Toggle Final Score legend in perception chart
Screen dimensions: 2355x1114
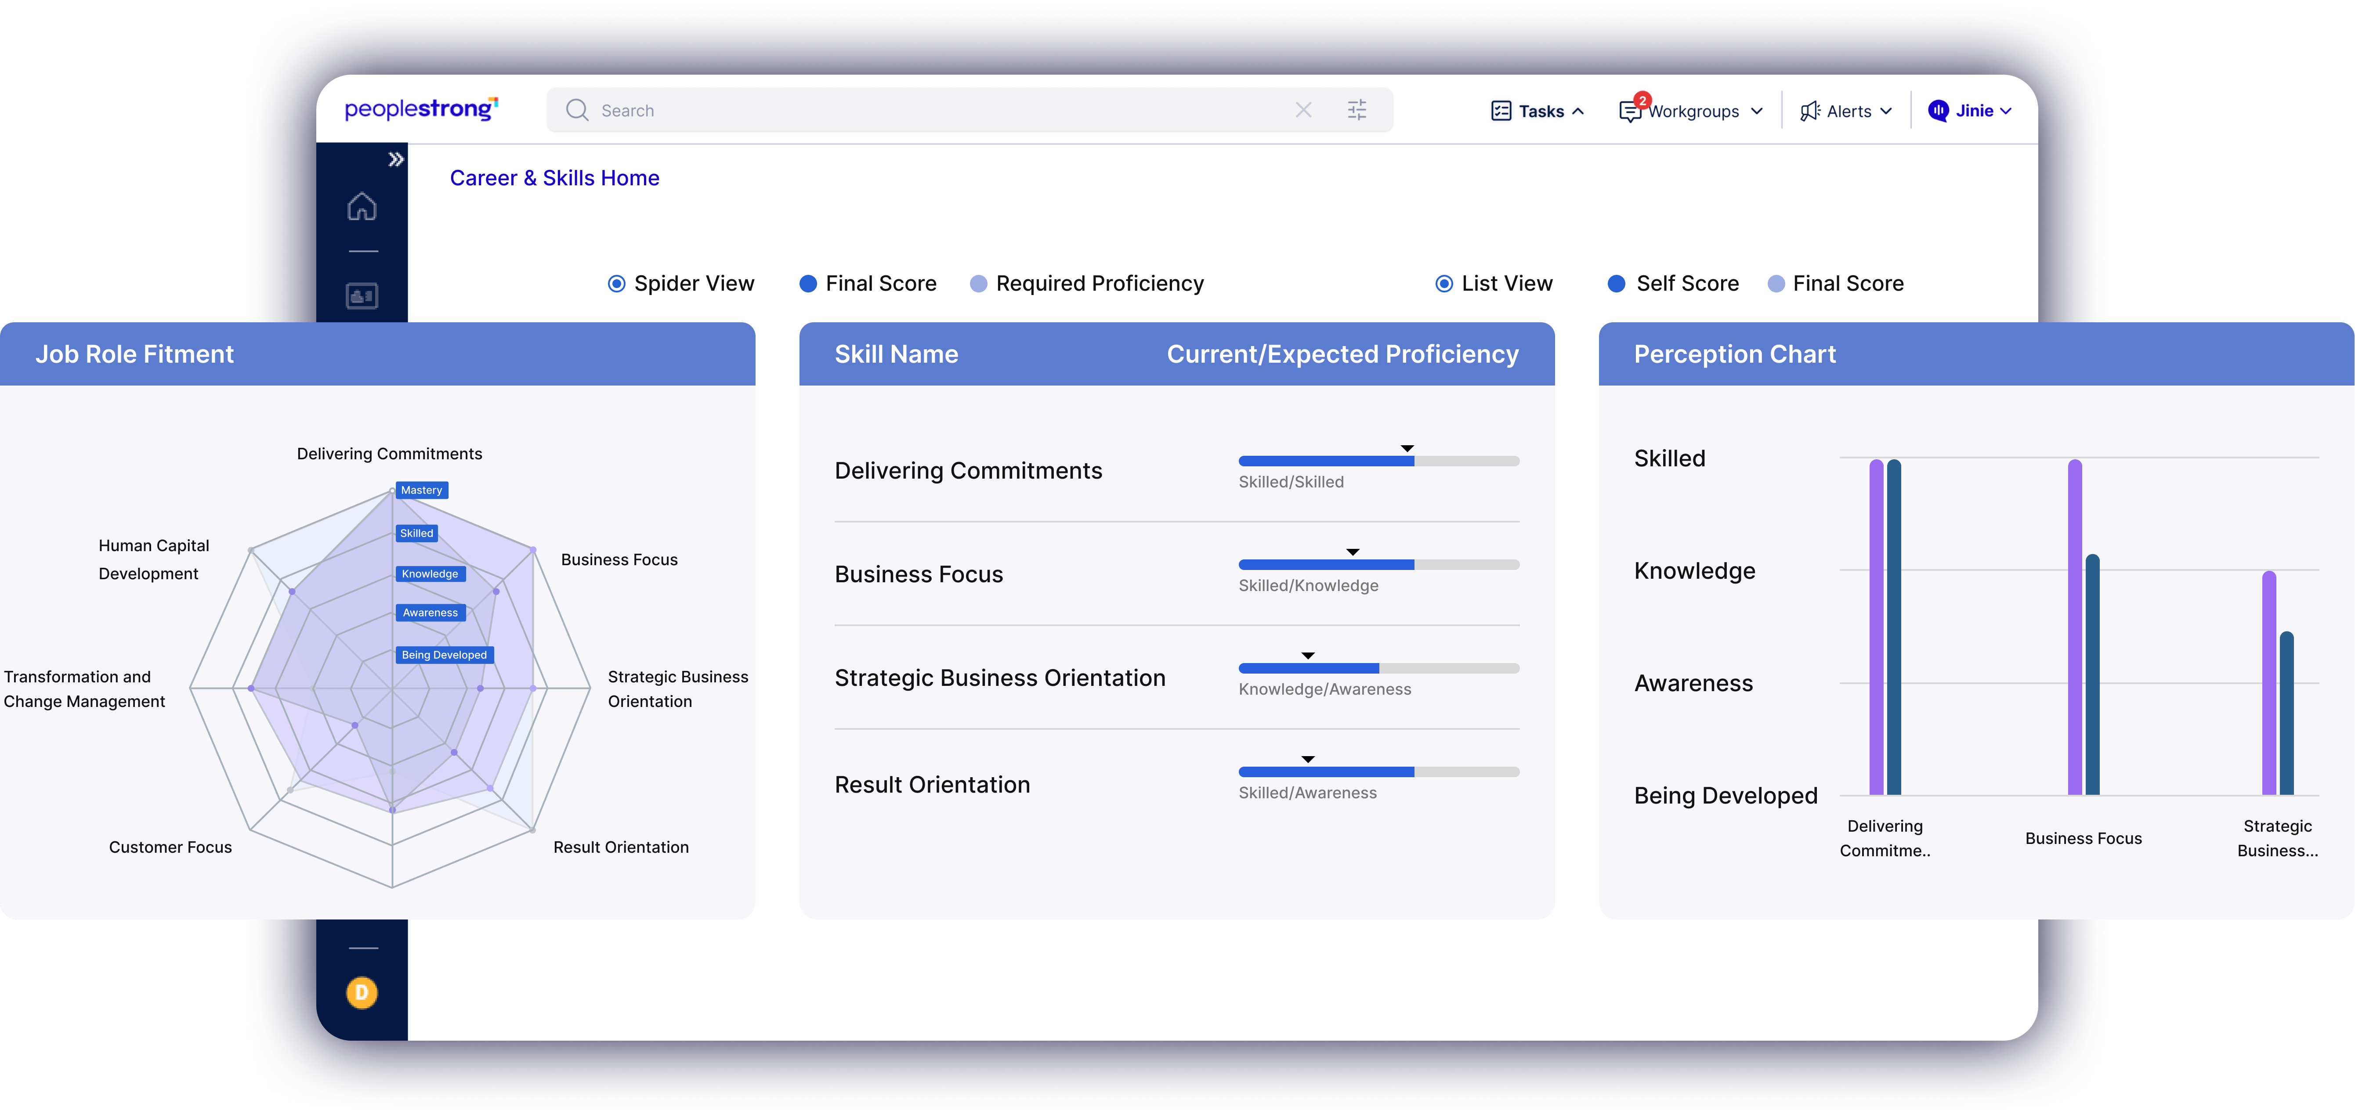[x=1836, y=284]
